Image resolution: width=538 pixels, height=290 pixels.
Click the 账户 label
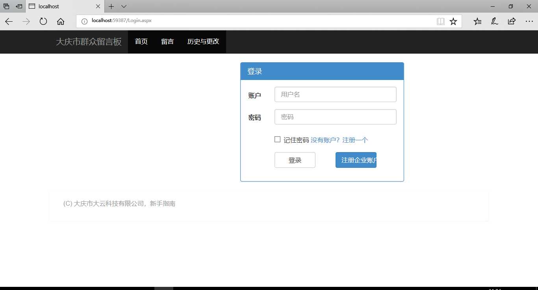(254, 95)
